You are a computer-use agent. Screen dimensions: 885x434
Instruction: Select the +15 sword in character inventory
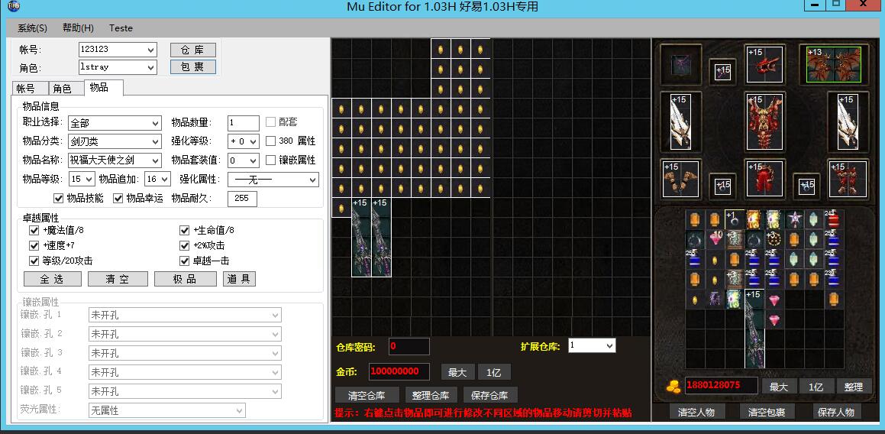tap(754, 329)
